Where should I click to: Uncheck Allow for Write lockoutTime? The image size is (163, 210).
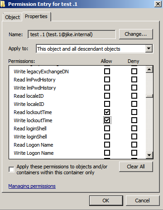pyautogui.click(x=107, y=120)
